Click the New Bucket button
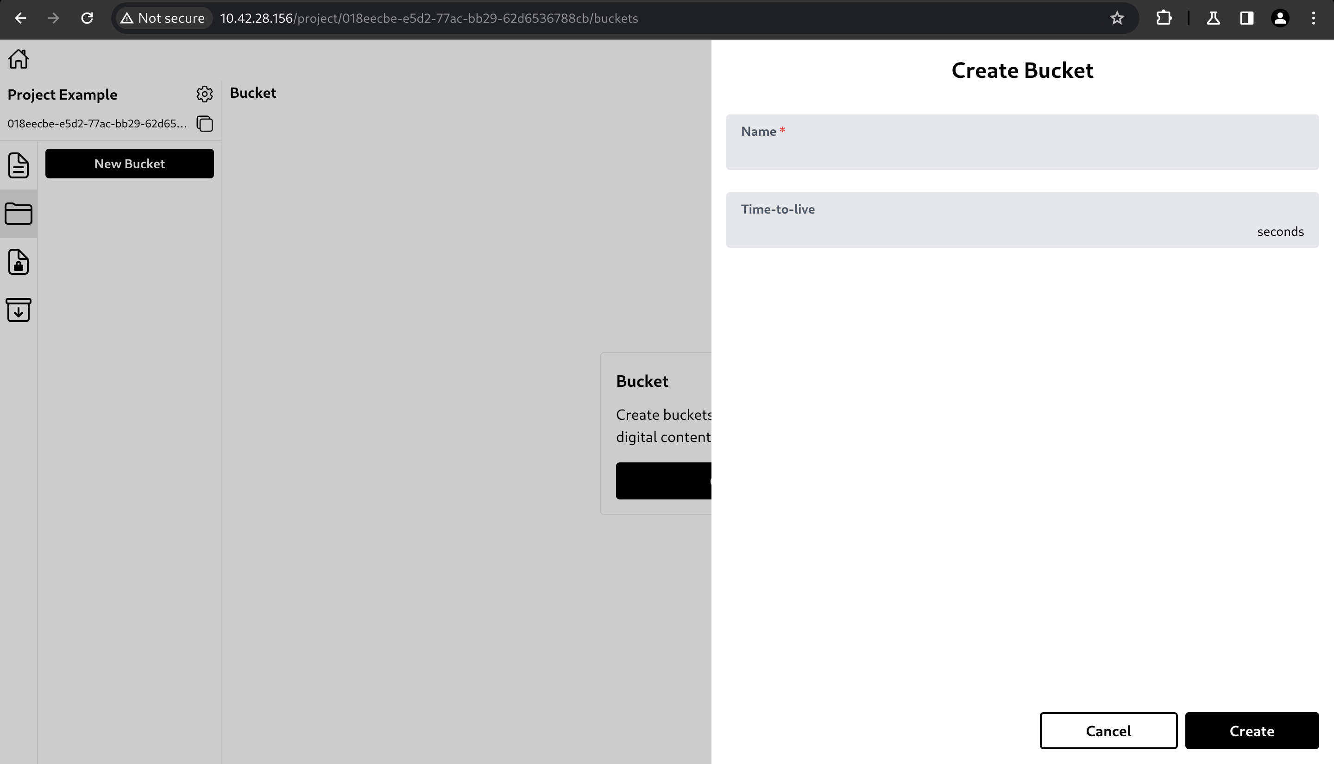Image resolution: width=1334 pixels, height=764 pixels. tap(130, 163)
